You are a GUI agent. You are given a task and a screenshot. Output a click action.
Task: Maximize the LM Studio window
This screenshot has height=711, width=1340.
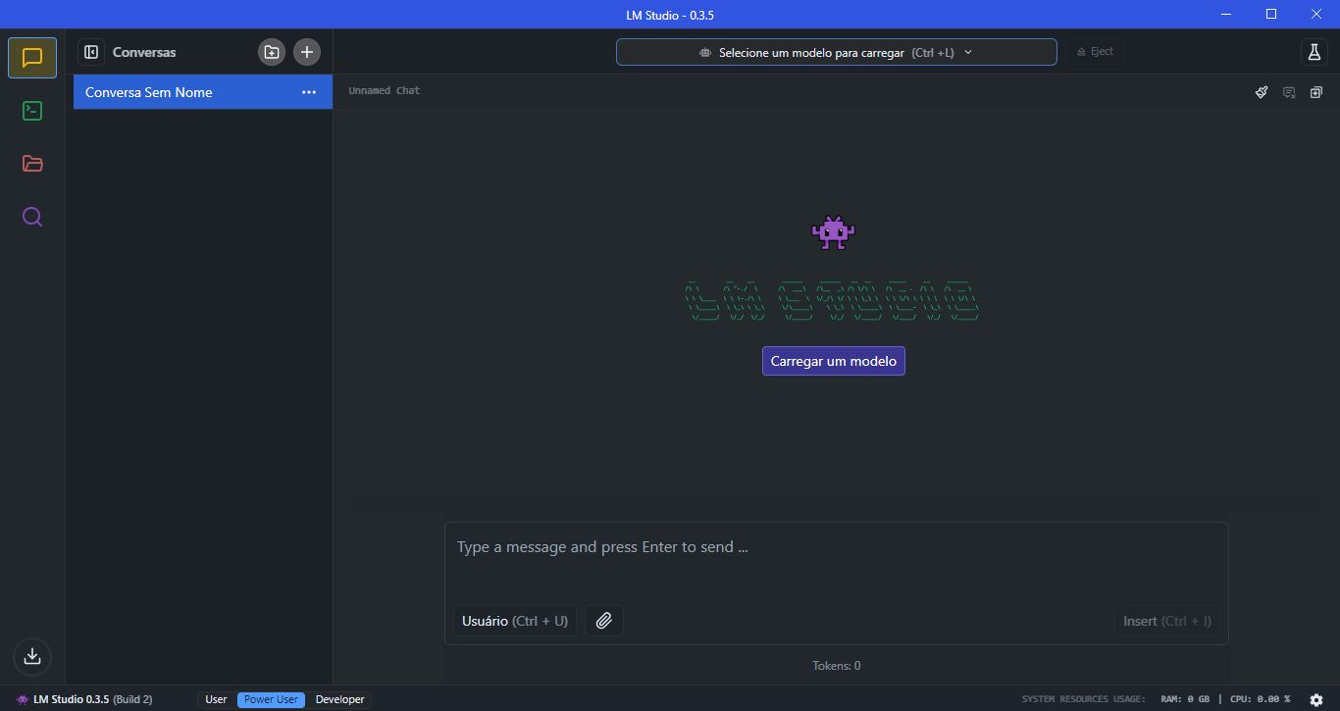pyautogui.click(x=1271, y=14)
